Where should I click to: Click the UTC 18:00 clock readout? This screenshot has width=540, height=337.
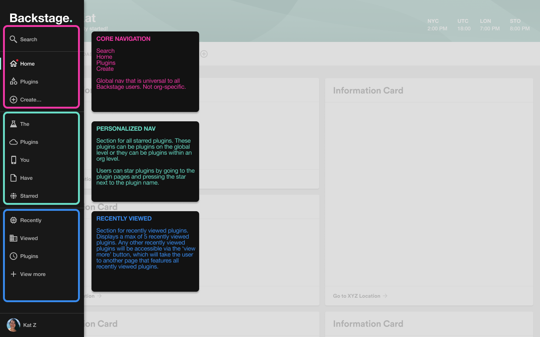pyautogui.click(x=463, y=24)
